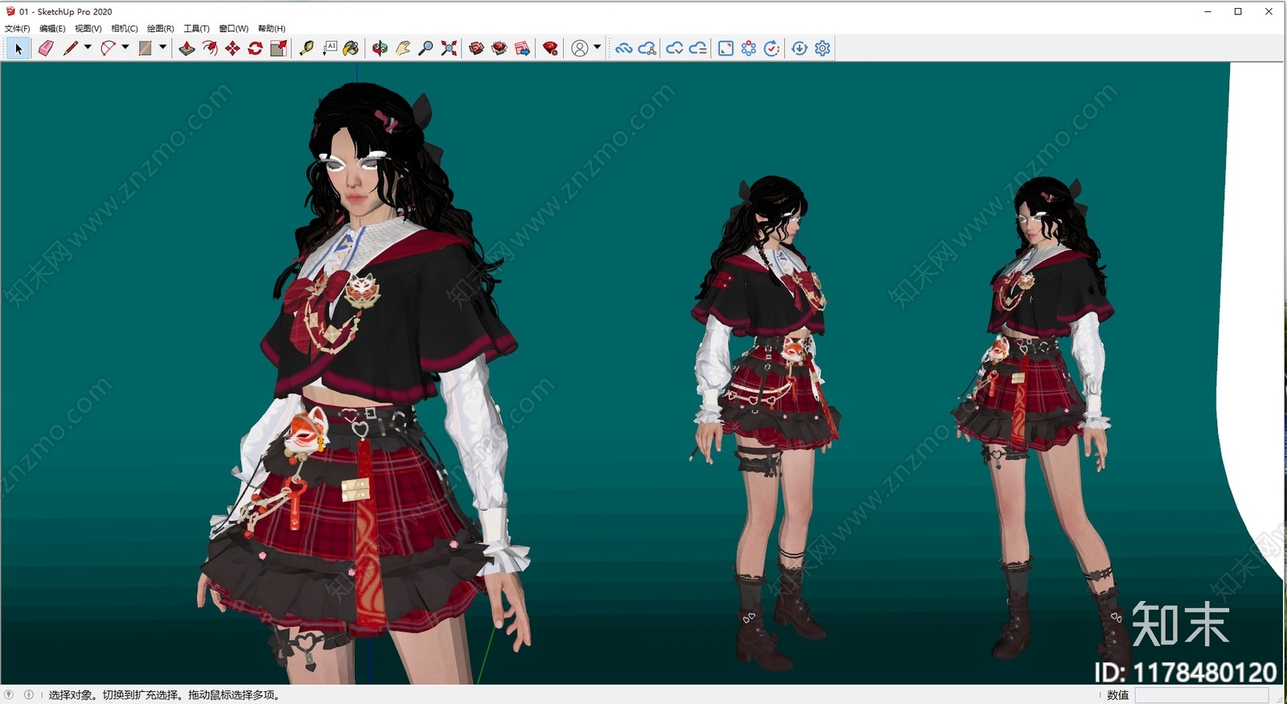Select the Text label tool

point(330,48)
